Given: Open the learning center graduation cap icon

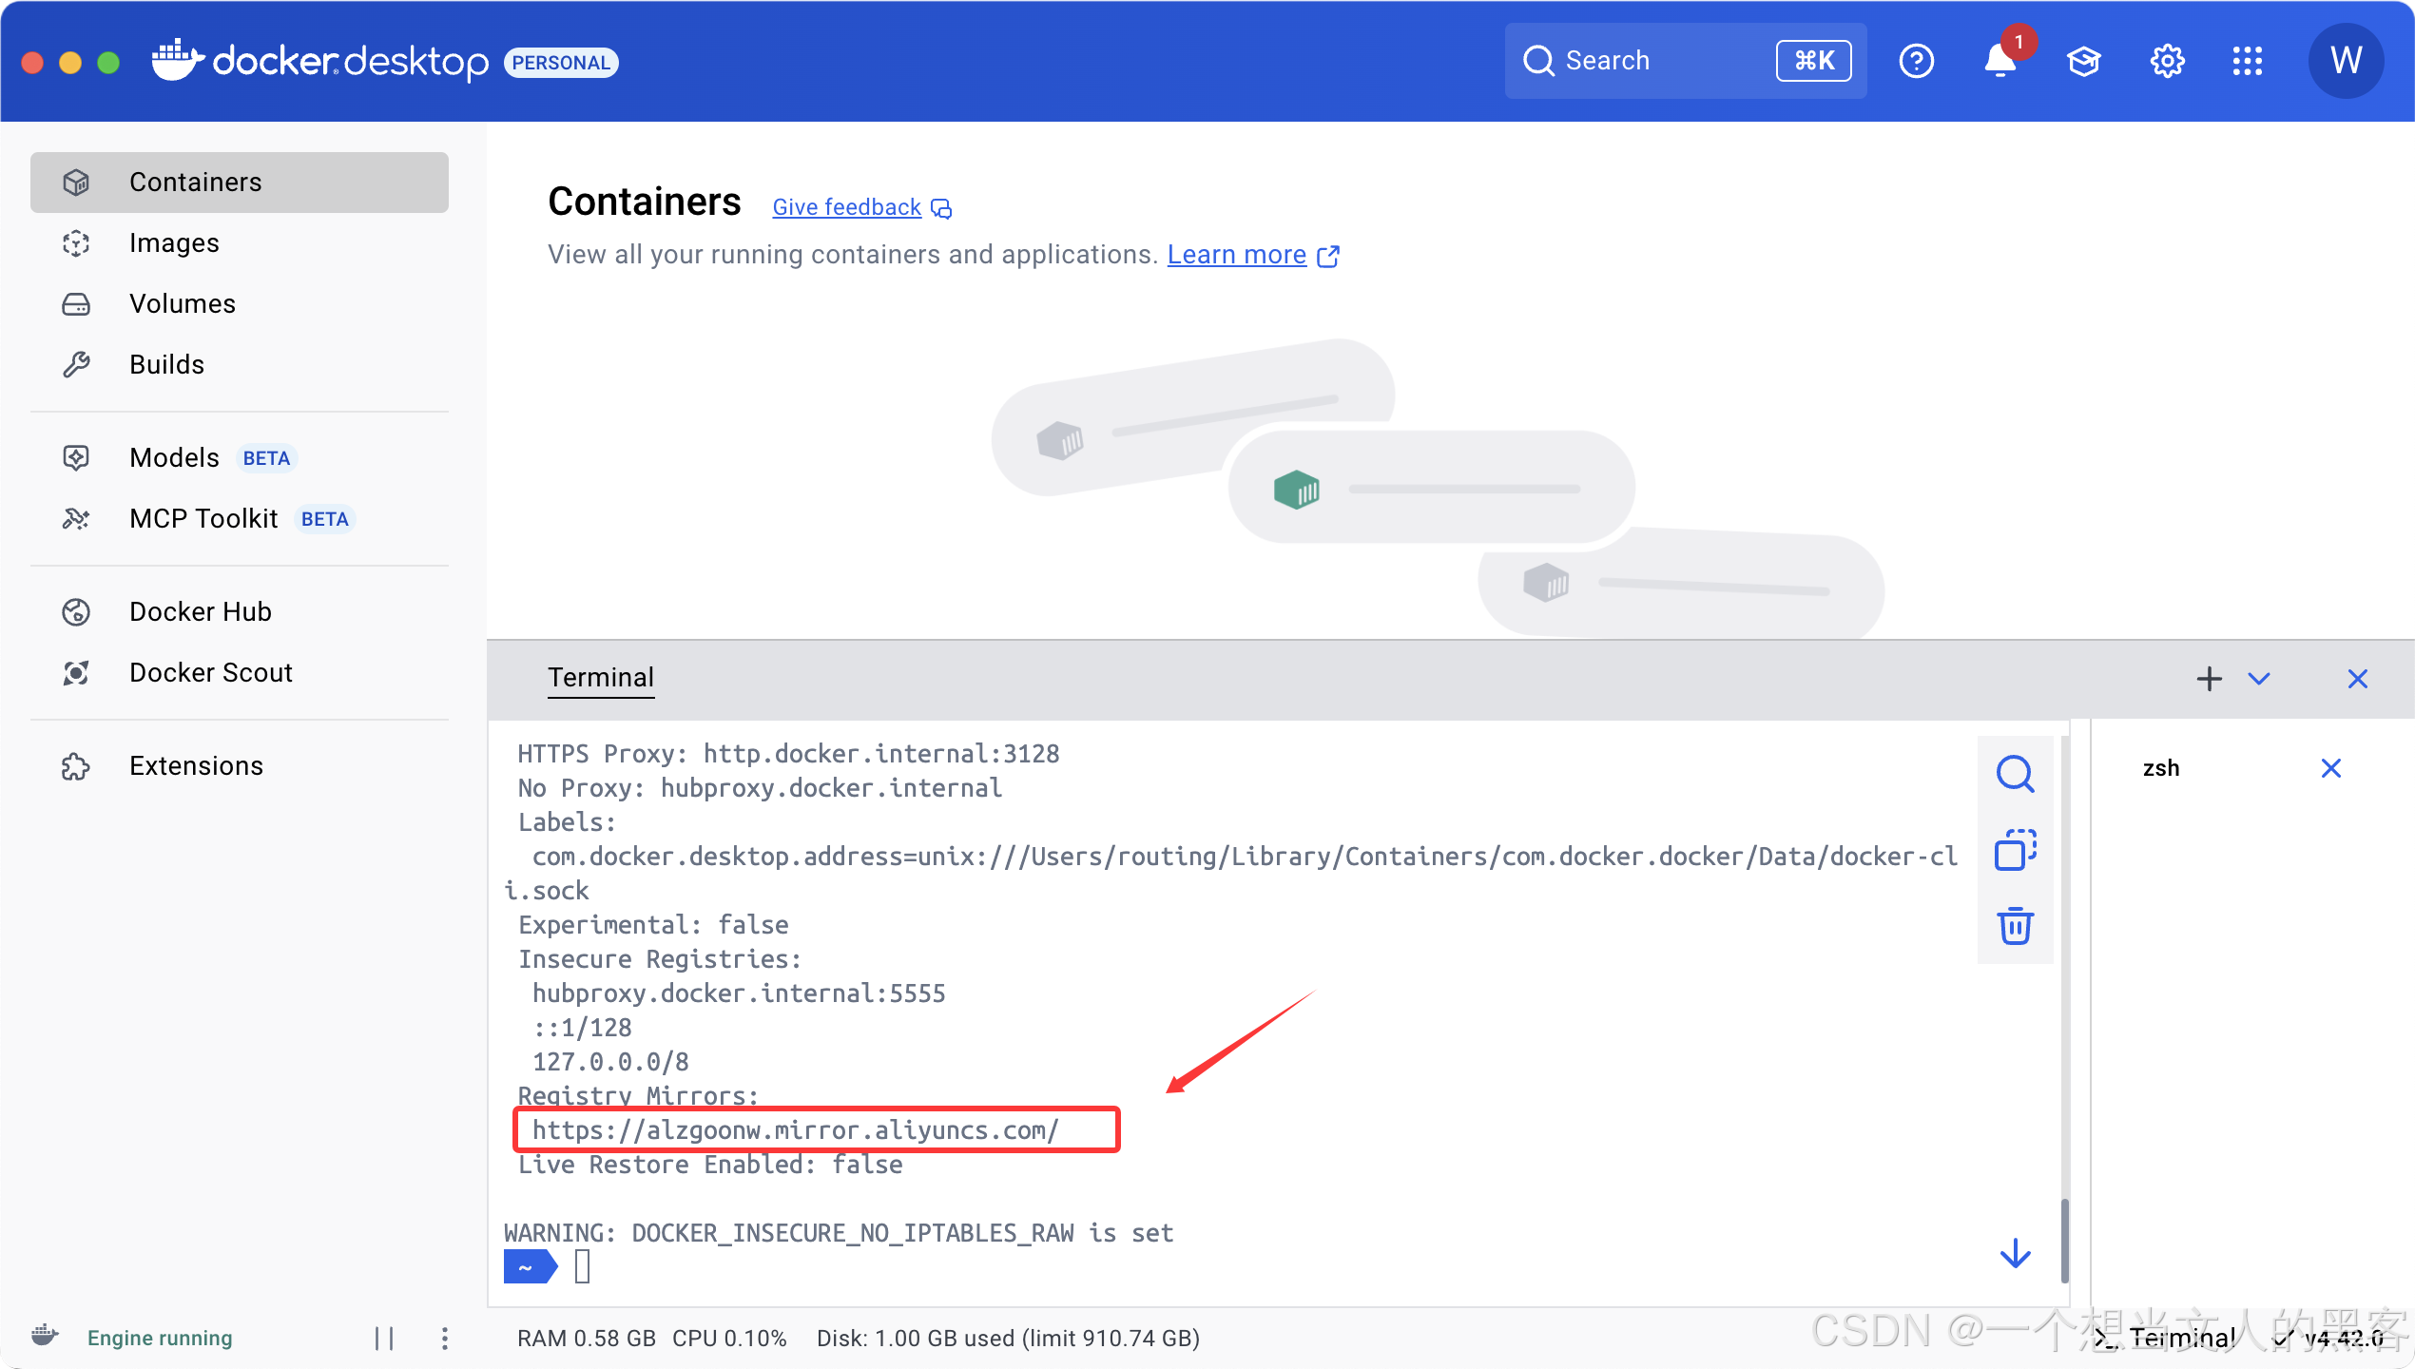Looking at the screenshot, I should click(x=2083, y=60).
